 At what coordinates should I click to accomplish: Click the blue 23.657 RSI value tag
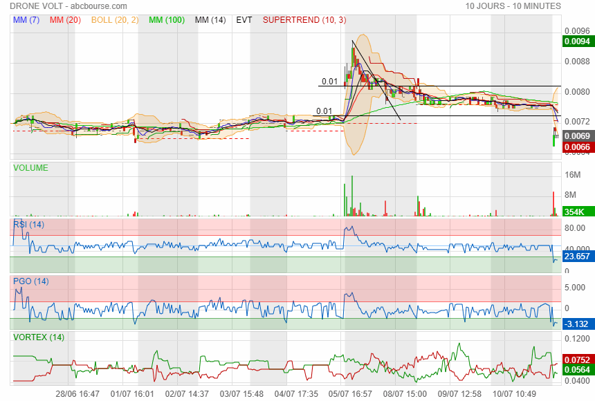[577, 256]
